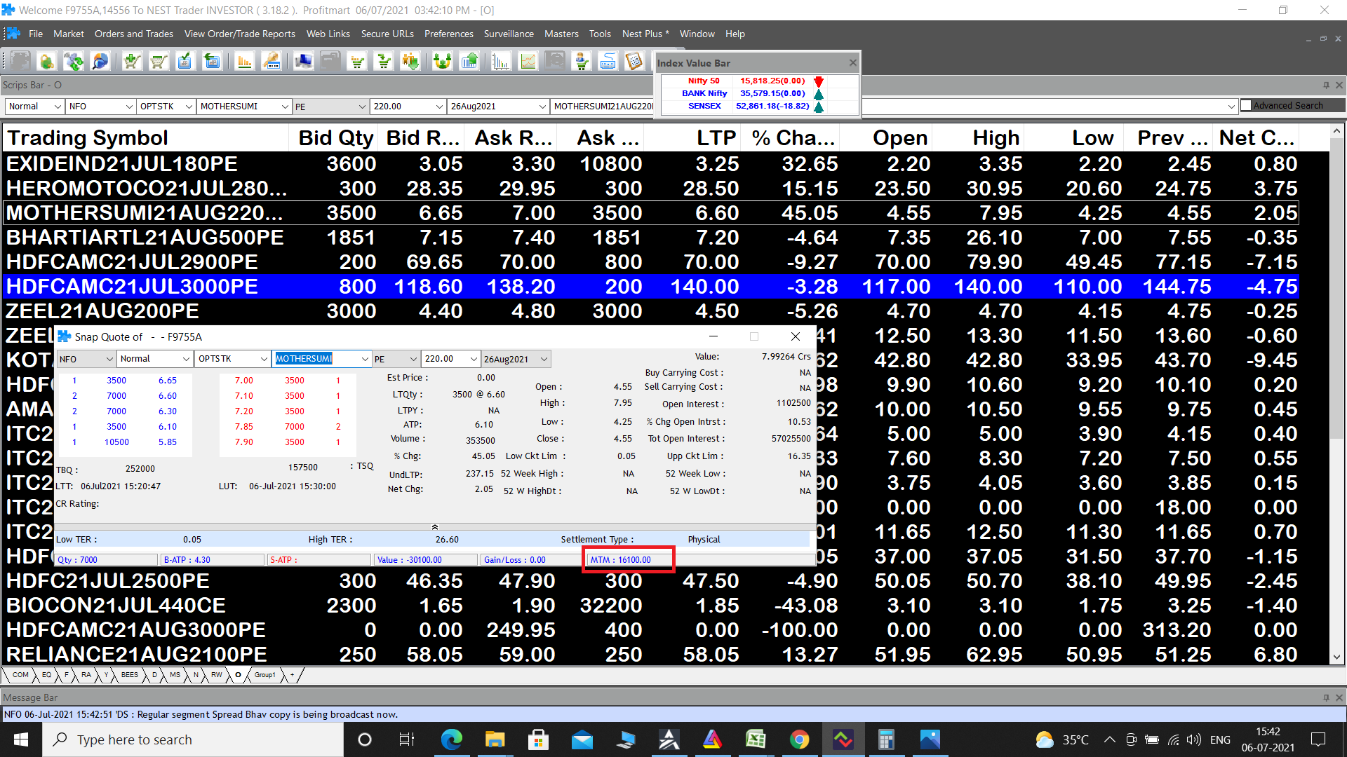The height and width of the screenshot is (757, 1347).
Task: Open the Preferences menu
Action: [x=449, y=34]
